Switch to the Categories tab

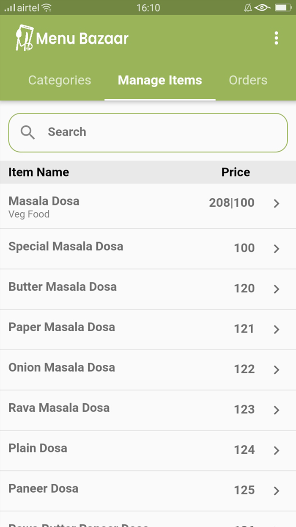pyautogui.click(x=59, y=80)
